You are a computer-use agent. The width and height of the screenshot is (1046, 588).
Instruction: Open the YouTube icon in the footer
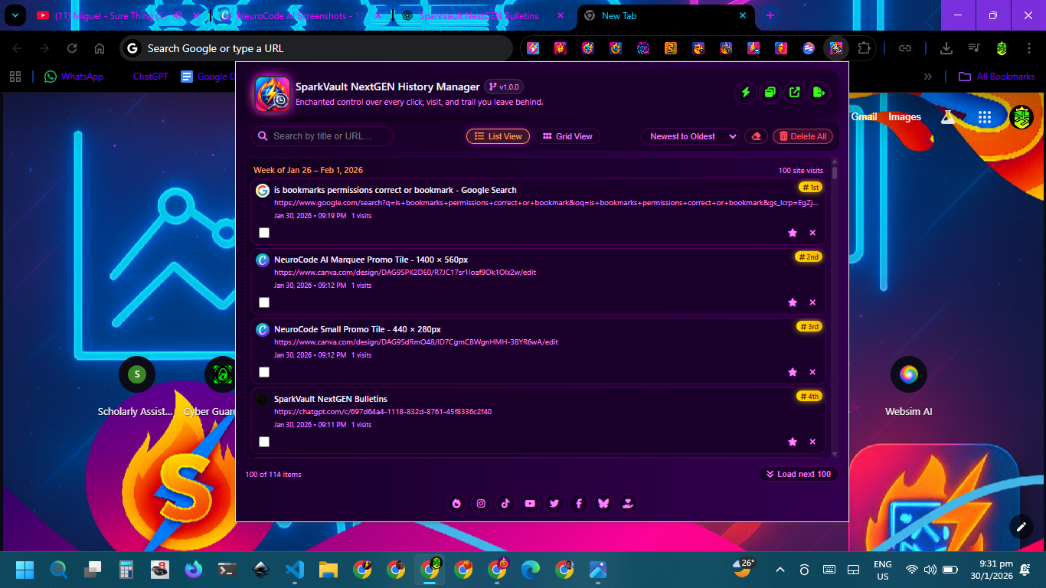point(530,504)
